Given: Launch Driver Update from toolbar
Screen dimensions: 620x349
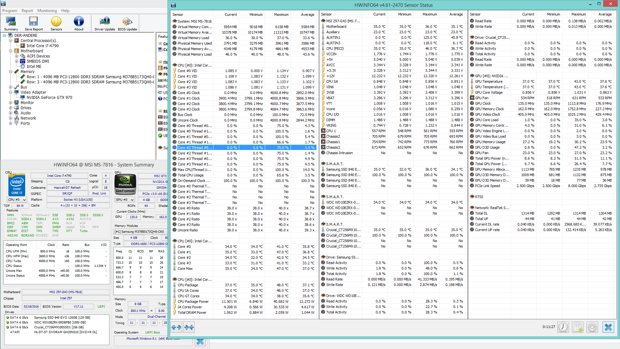Looking at the screenshot, I should 105,24.
